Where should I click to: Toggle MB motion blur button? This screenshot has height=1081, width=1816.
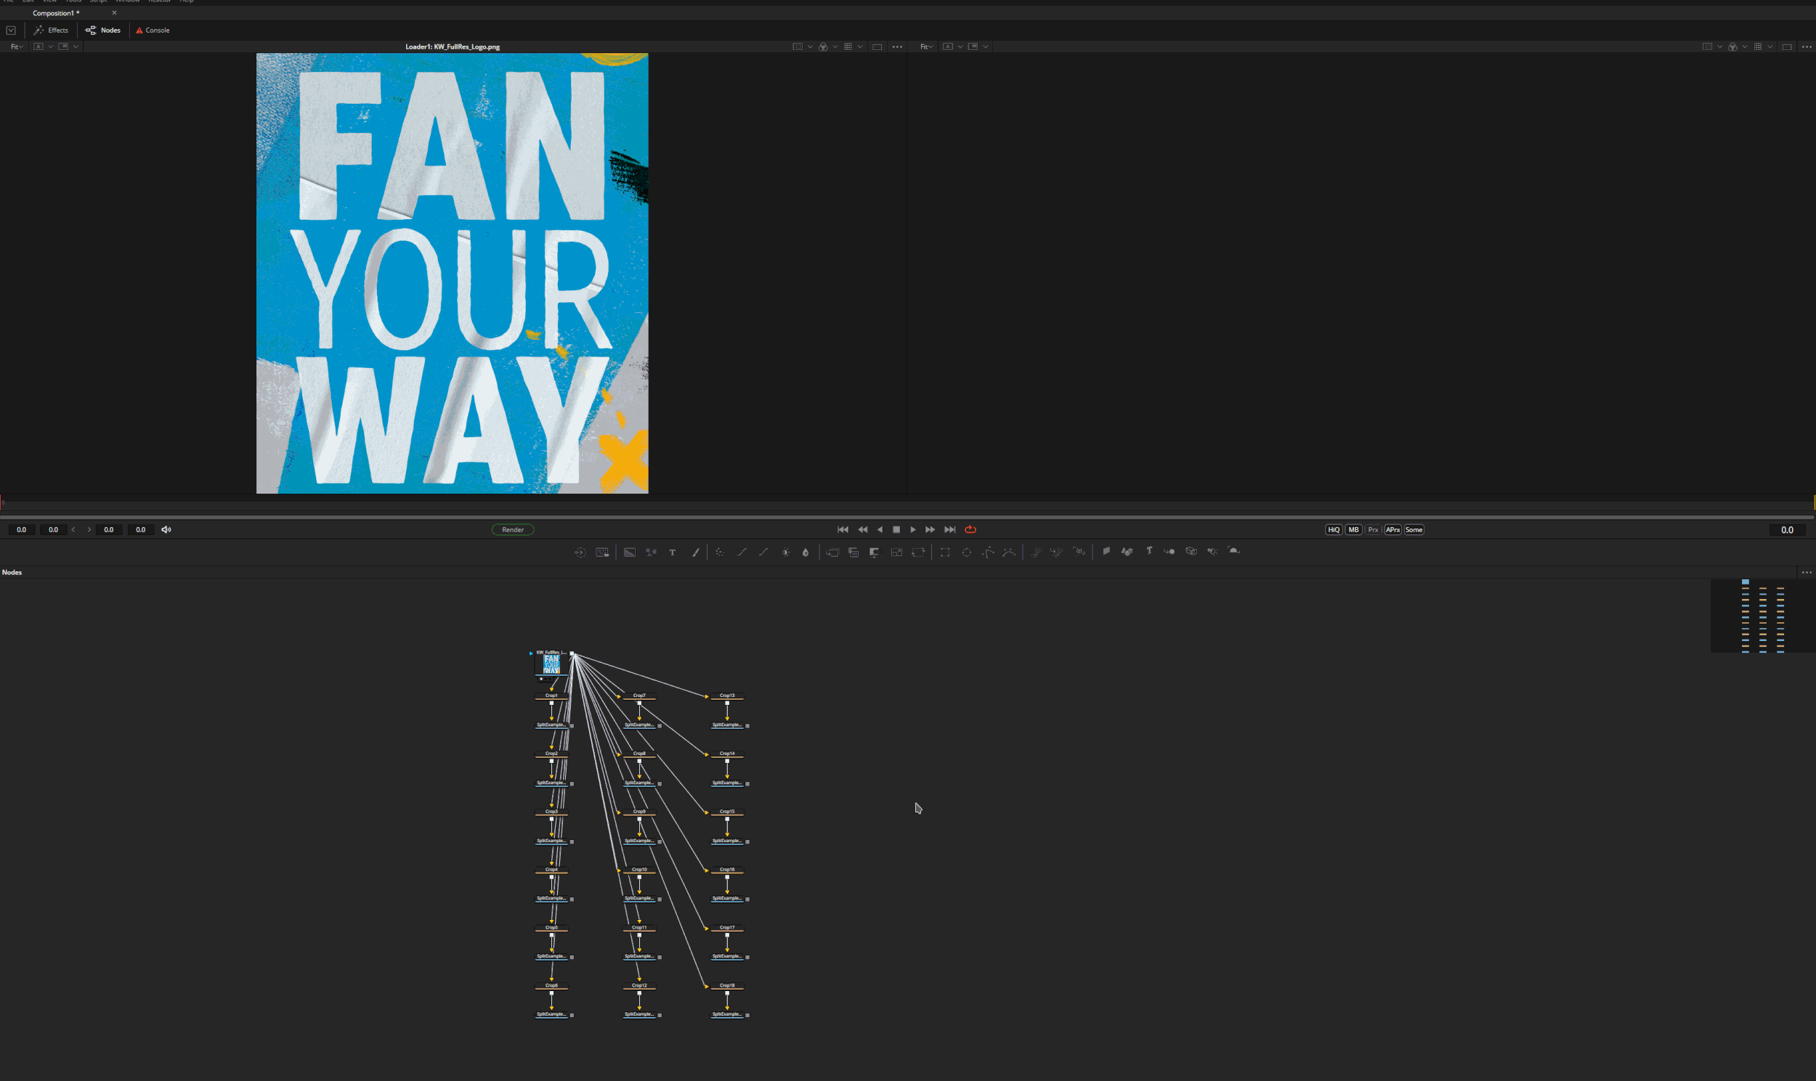[x=1353, y=529]
